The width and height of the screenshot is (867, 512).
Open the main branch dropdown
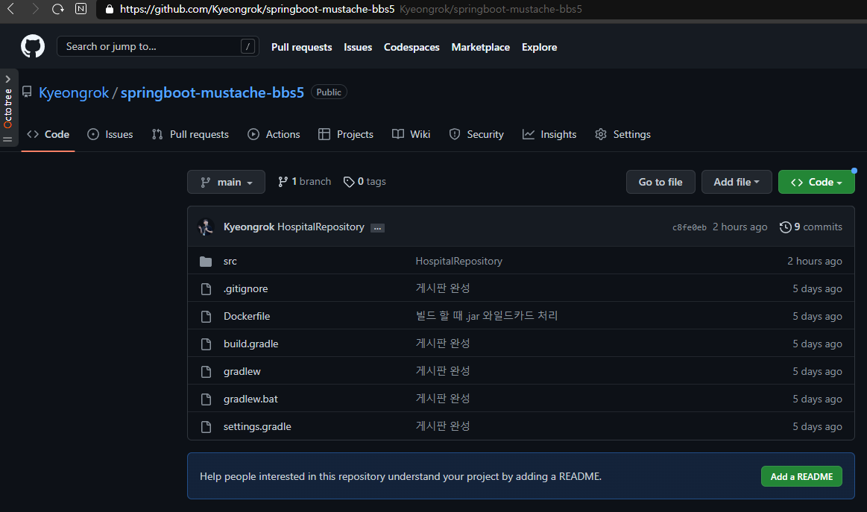point(226,182)
